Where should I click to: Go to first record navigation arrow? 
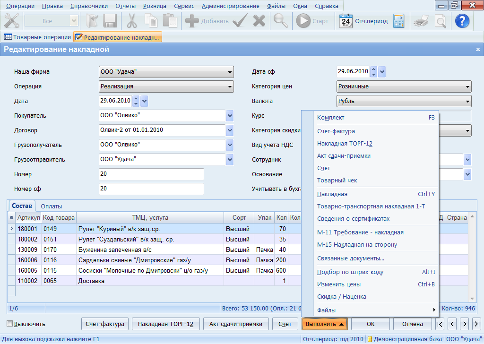pyautogui.click(x=440, y=324)
